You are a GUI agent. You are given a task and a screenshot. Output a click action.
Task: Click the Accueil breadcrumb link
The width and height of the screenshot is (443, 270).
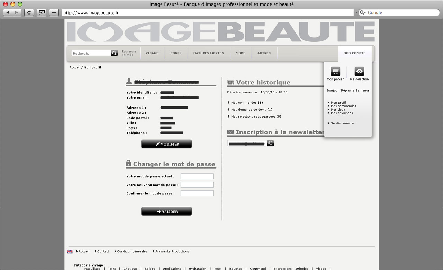pyautogui.click(x=75, y=67)
